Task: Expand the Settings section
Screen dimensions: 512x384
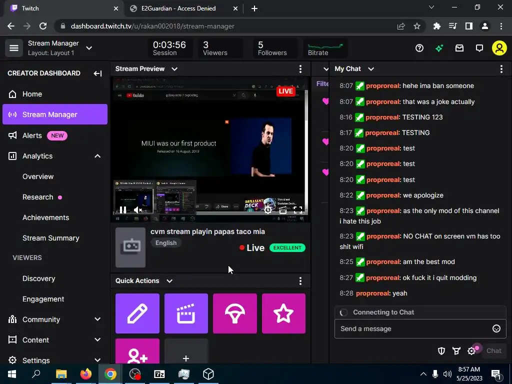Action: (97, 360)
